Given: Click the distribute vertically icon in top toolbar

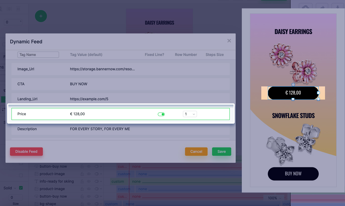Looking at the screenshot, I should [18, 9].
